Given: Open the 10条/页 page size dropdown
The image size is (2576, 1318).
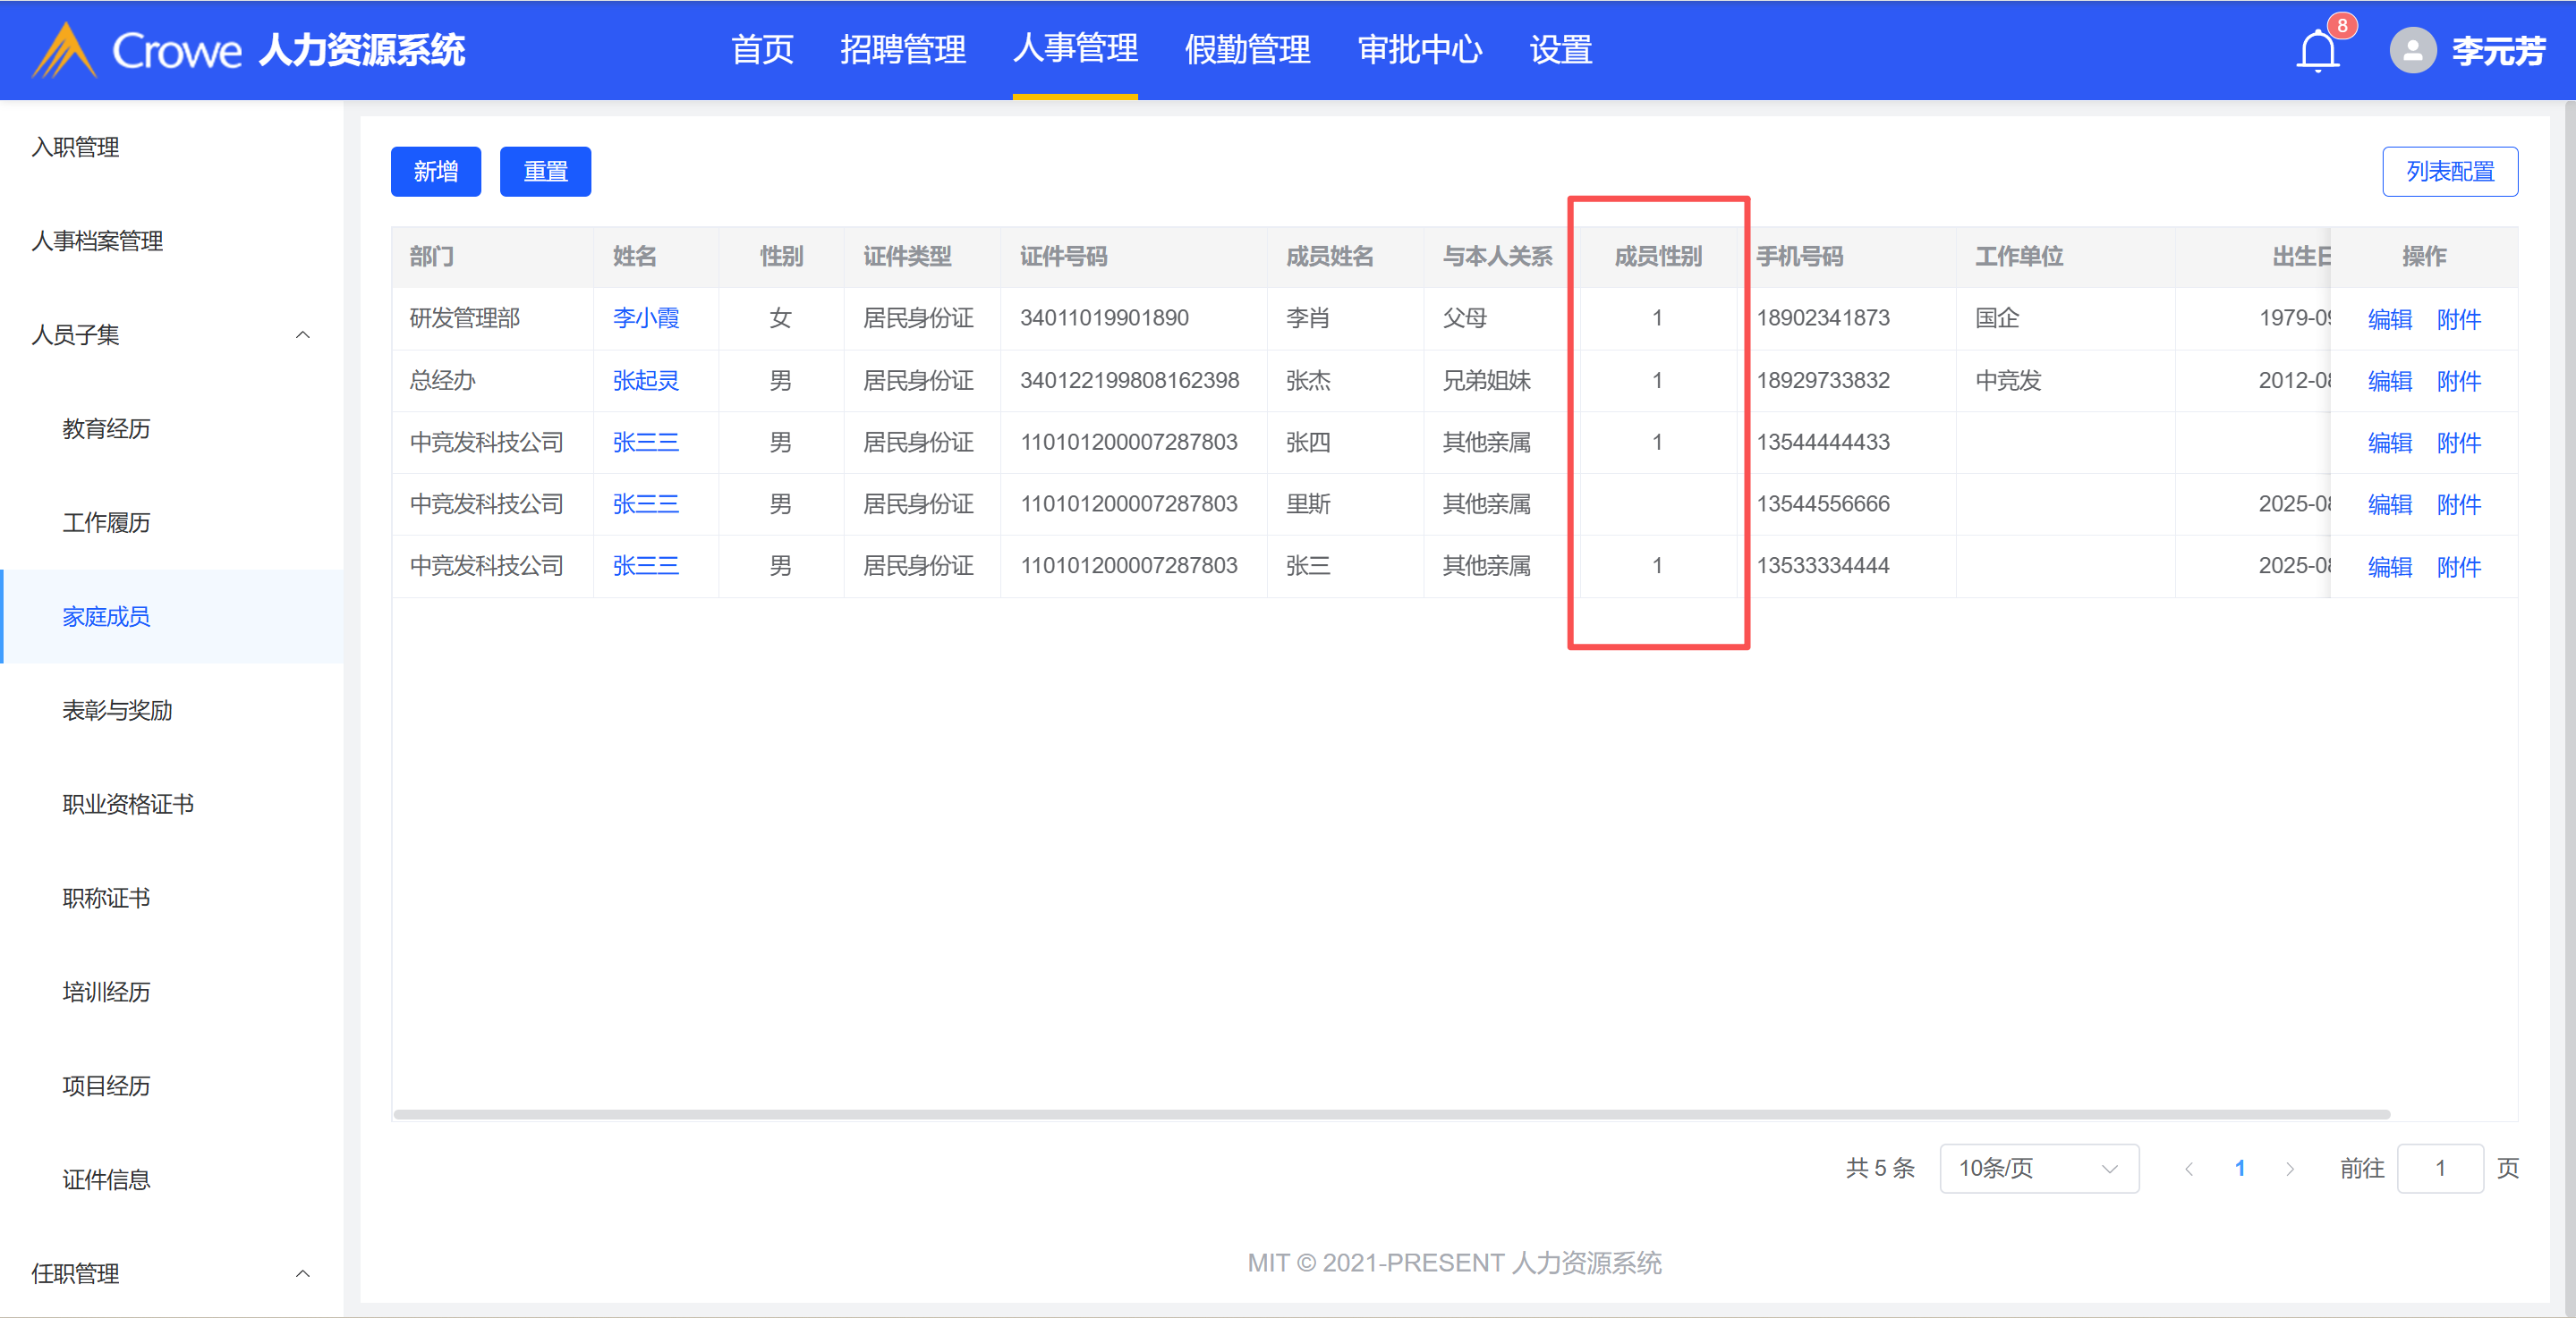Looking at the screenshot, I should (2038, 1168).
